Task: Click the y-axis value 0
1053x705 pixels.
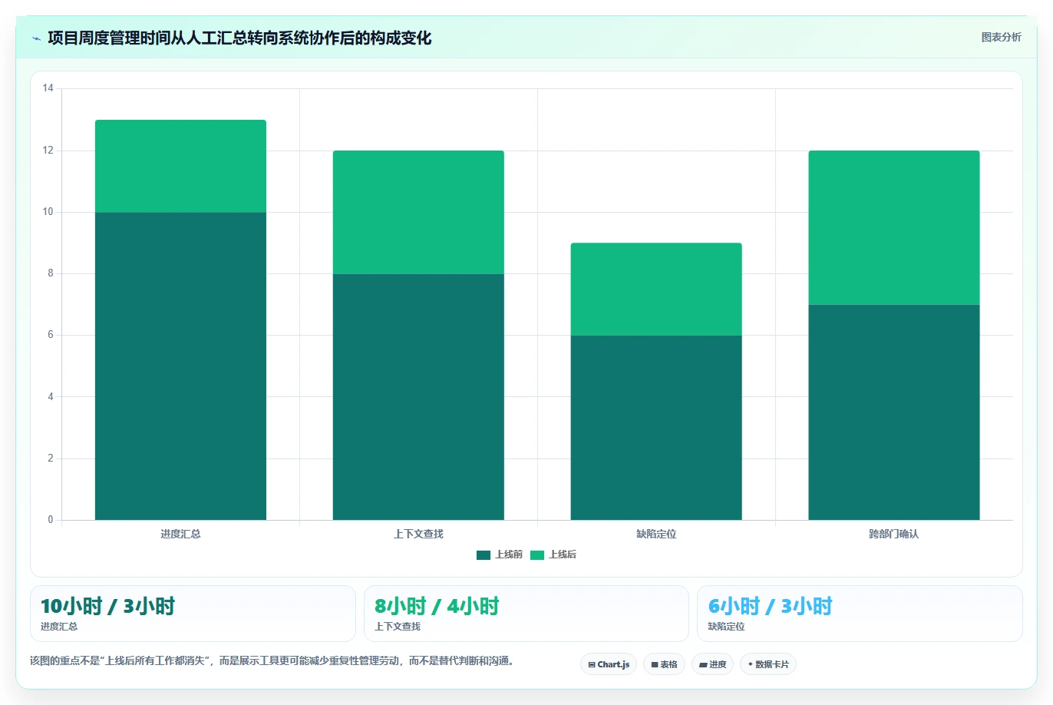Action: point(51,520)
